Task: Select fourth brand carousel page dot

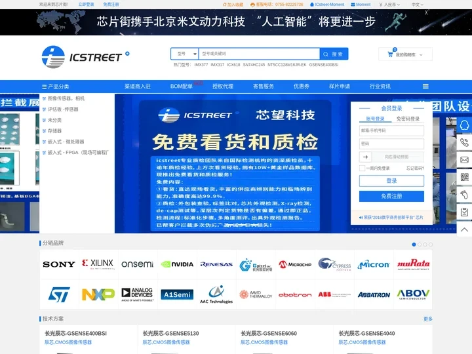Action: tap(431, 245)
